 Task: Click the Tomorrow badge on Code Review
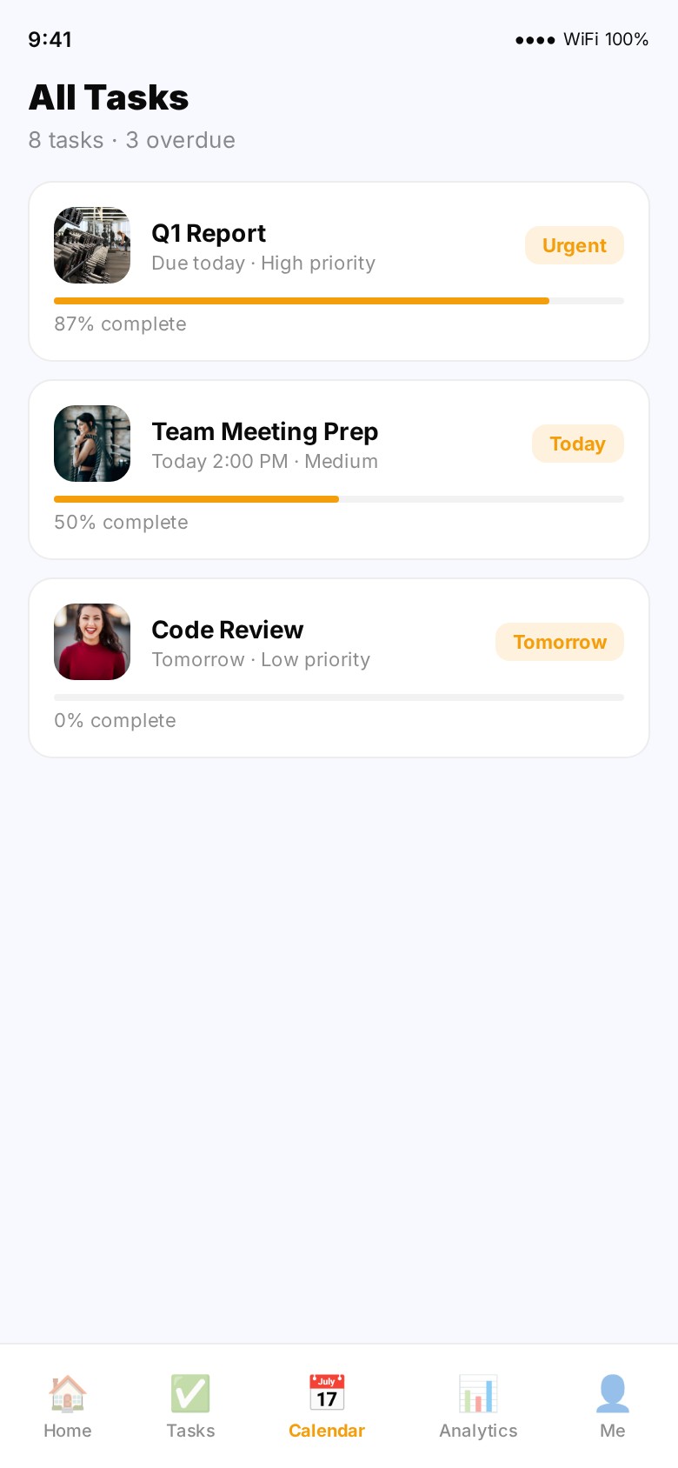(x=560, y=642)
